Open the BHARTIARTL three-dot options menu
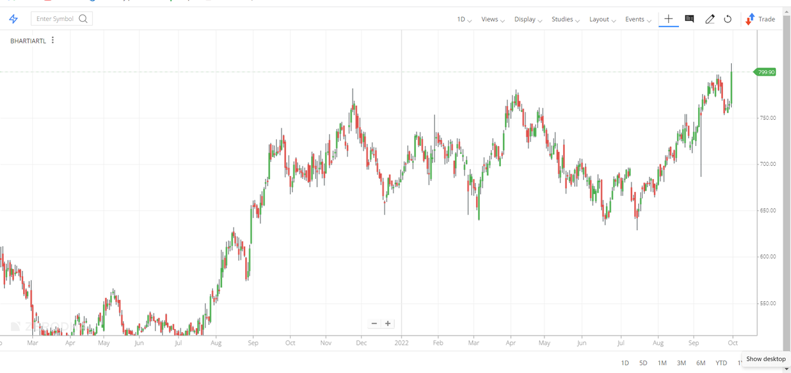 tap(53, 41)
